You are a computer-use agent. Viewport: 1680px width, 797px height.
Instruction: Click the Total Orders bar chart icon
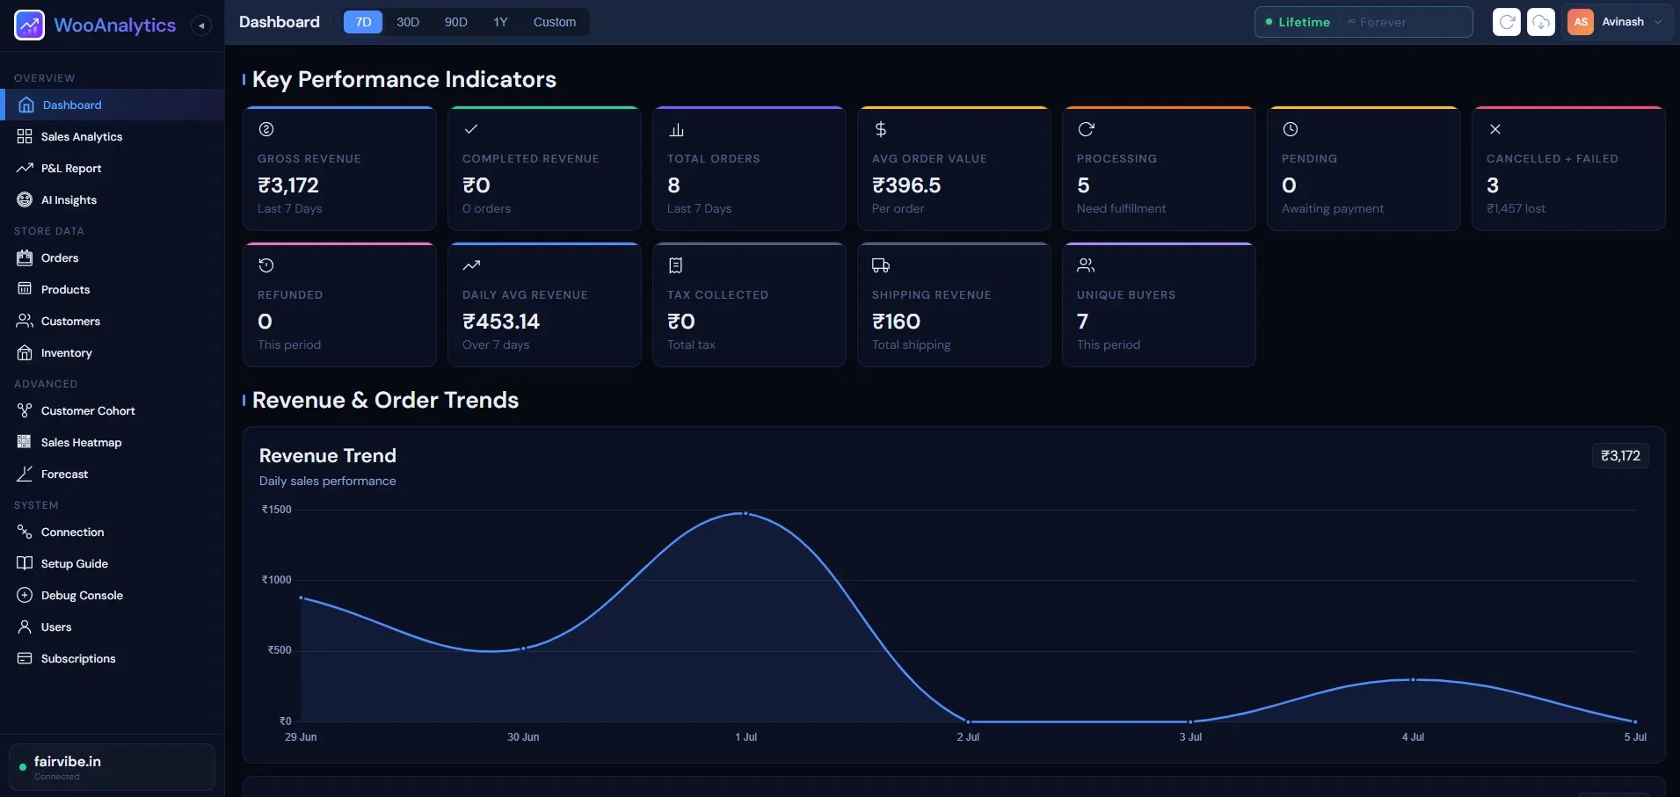pos(676,129)
